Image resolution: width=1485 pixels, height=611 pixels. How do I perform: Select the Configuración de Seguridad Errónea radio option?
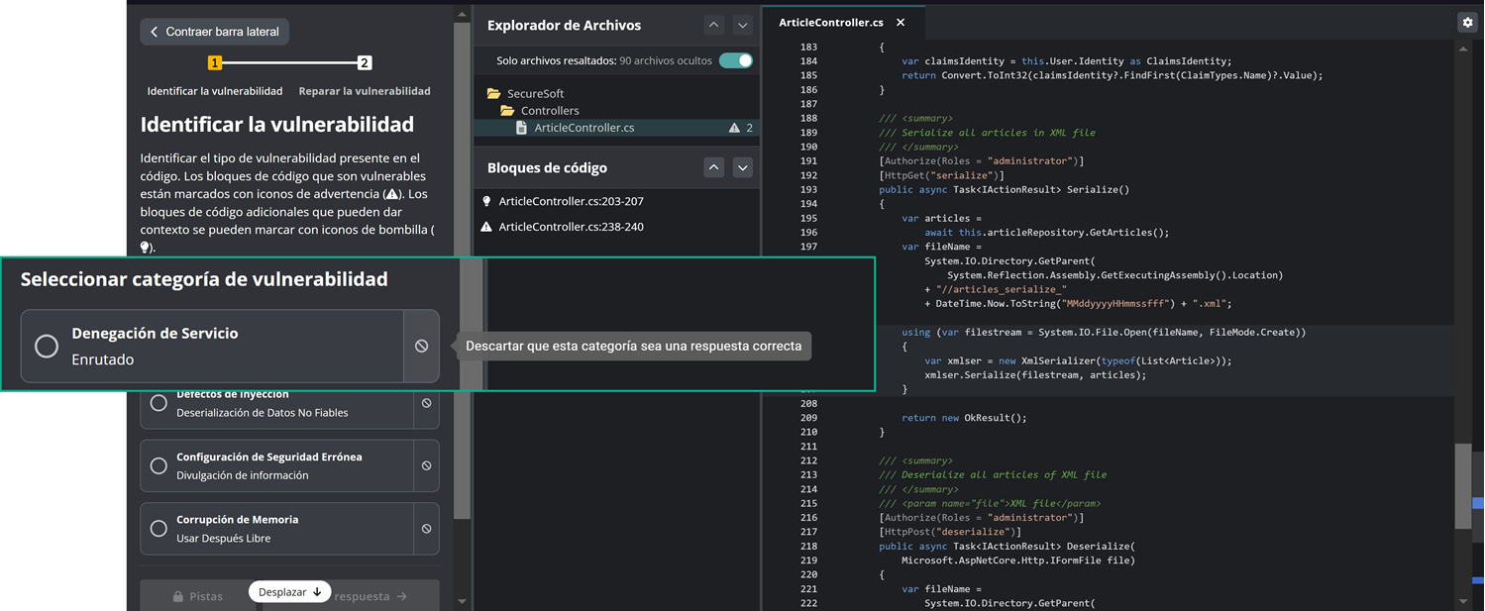pyautogui.click(x=159, y=465)
